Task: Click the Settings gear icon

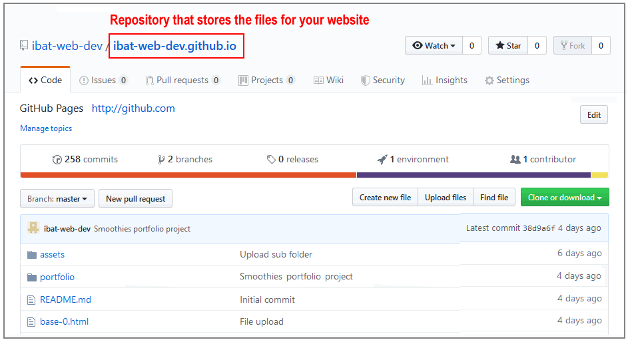Action: tap(489, 81)
